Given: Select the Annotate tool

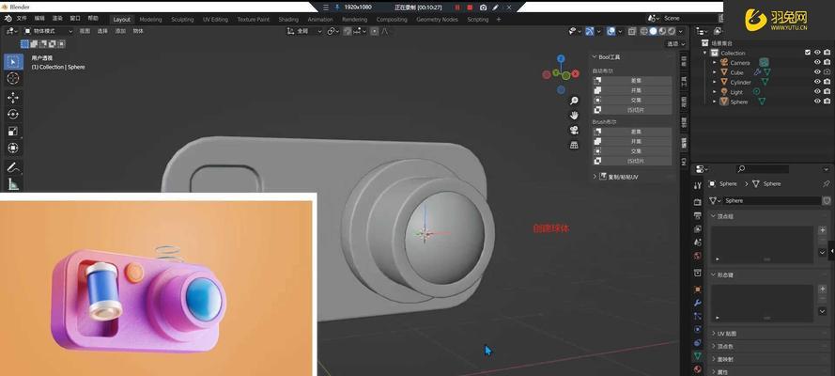Looking at the screenshot, I should coord(13,167).
